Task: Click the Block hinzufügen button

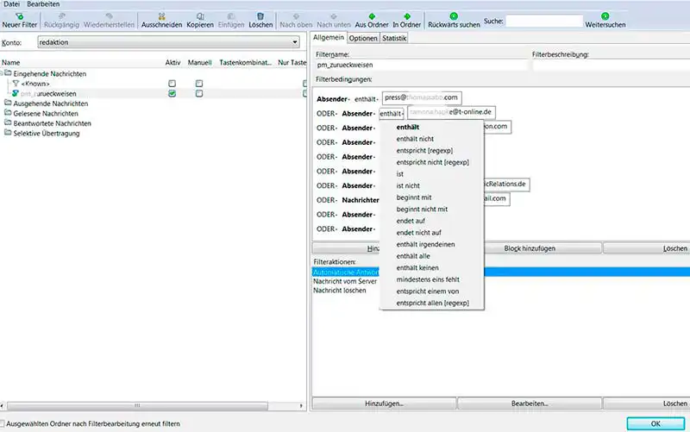Action: pyautogui.click(x=530, y=248)
